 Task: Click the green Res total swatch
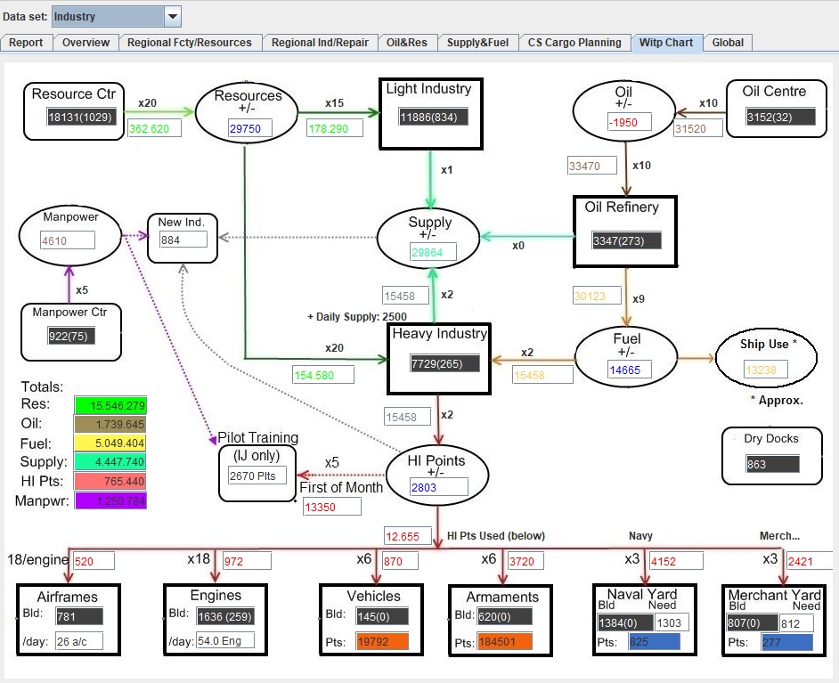click(x=110, y=405)
